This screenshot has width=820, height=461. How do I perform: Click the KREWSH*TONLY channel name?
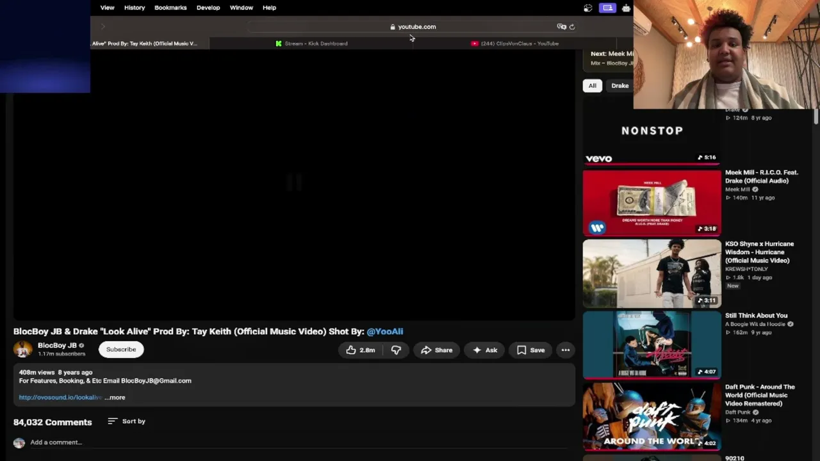click(x=746, y=269)
